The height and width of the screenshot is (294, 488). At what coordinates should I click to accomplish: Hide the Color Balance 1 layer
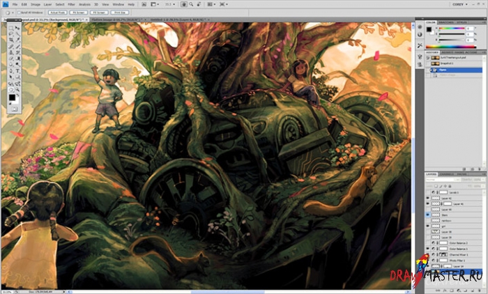pos(427,249)
